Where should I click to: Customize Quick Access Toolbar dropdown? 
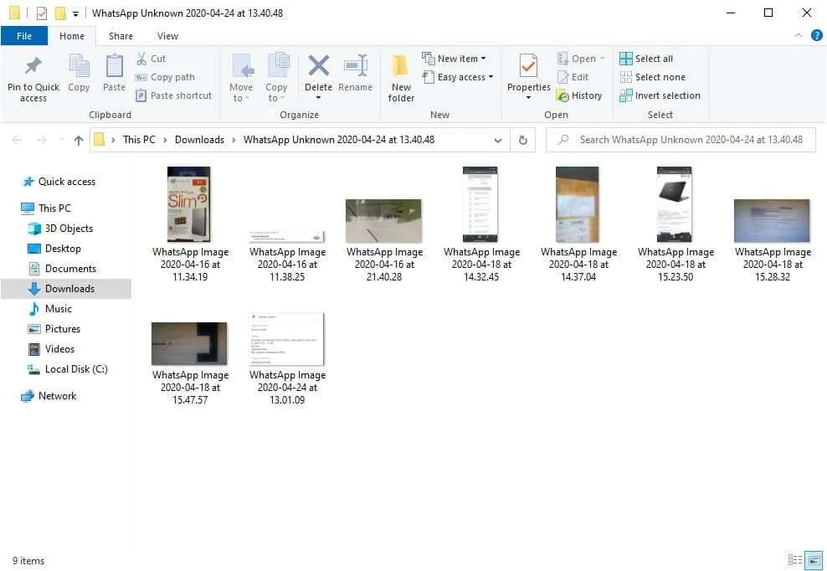76,13
